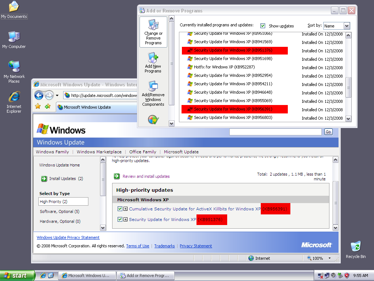Click the search field on Windows Update page

point(275,132)
